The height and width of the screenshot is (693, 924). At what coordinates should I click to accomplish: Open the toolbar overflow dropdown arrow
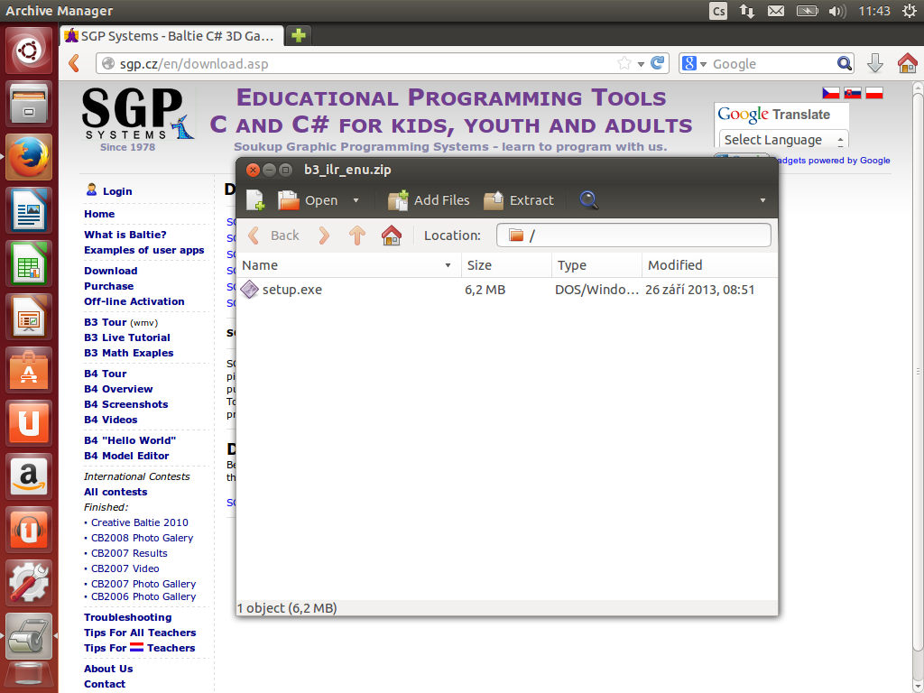pyautogui.click(x=762, y=200)
